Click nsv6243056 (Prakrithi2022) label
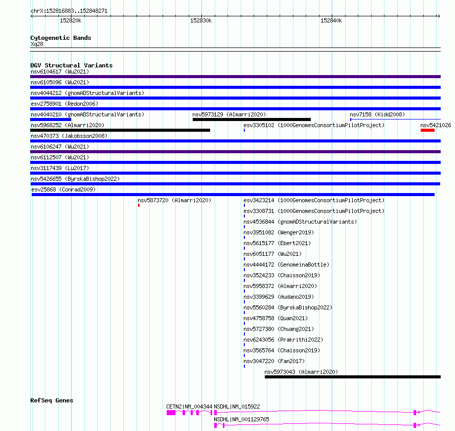 tap(283, 340)
